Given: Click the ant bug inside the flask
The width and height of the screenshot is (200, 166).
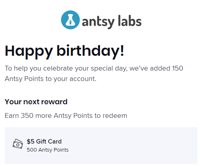Looking at the screenshot, I should (x=70, y=22).
